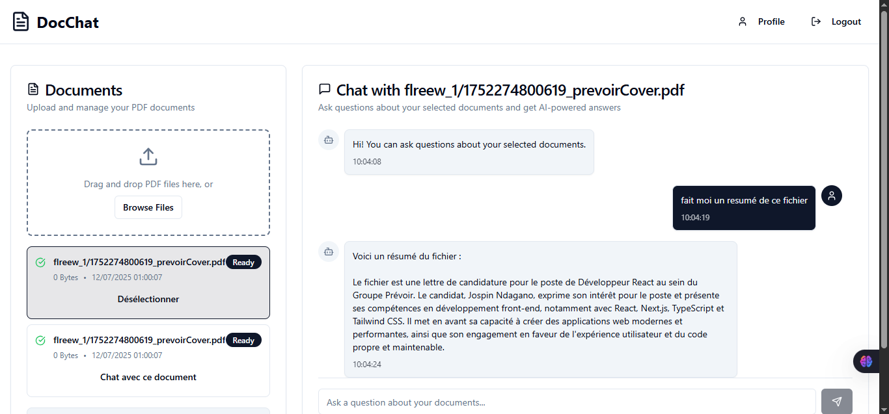Select Chat avec ce document
This screenshot has height=414, width=889.
(x=148, y=378)
